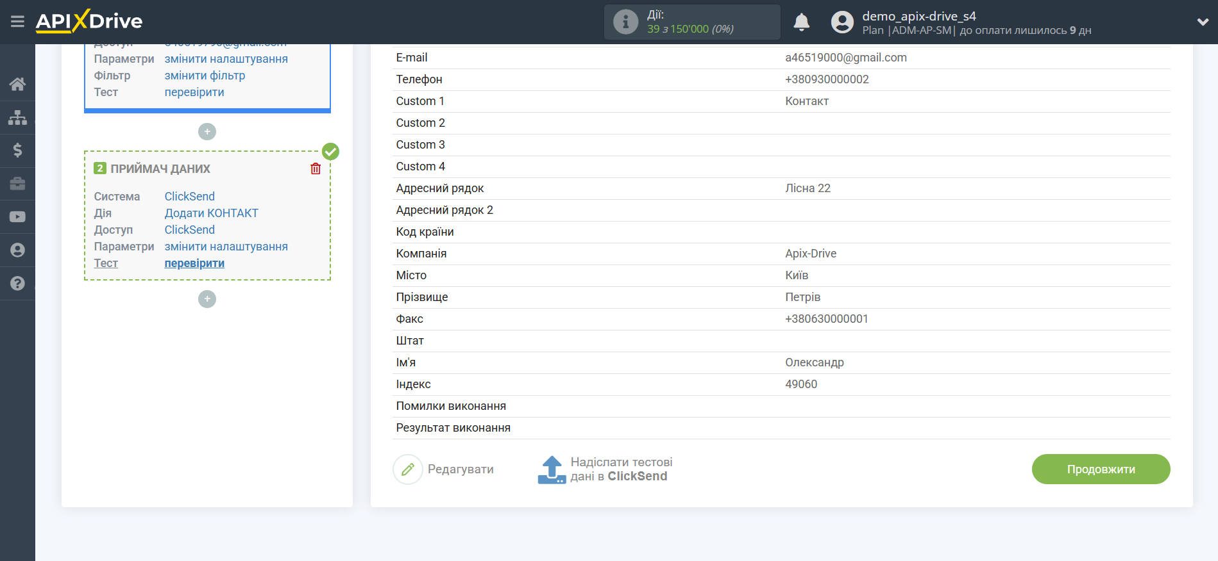This screenshot has height=561, width=1218.
Task: Select index value 49060
Action: (x=801, y=384)
